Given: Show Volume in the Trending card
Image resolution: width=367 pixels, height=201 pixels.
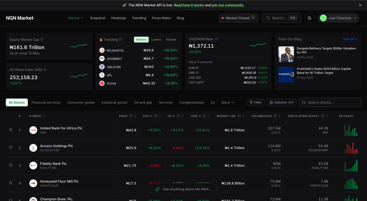Looking at the screenshot, I should tap(171, 39).
